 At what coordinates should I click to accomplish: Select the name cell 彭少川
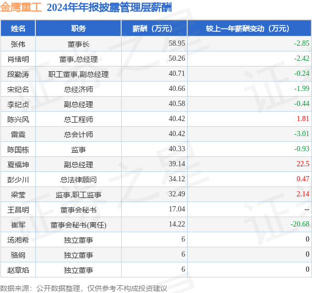coord(18,180)
